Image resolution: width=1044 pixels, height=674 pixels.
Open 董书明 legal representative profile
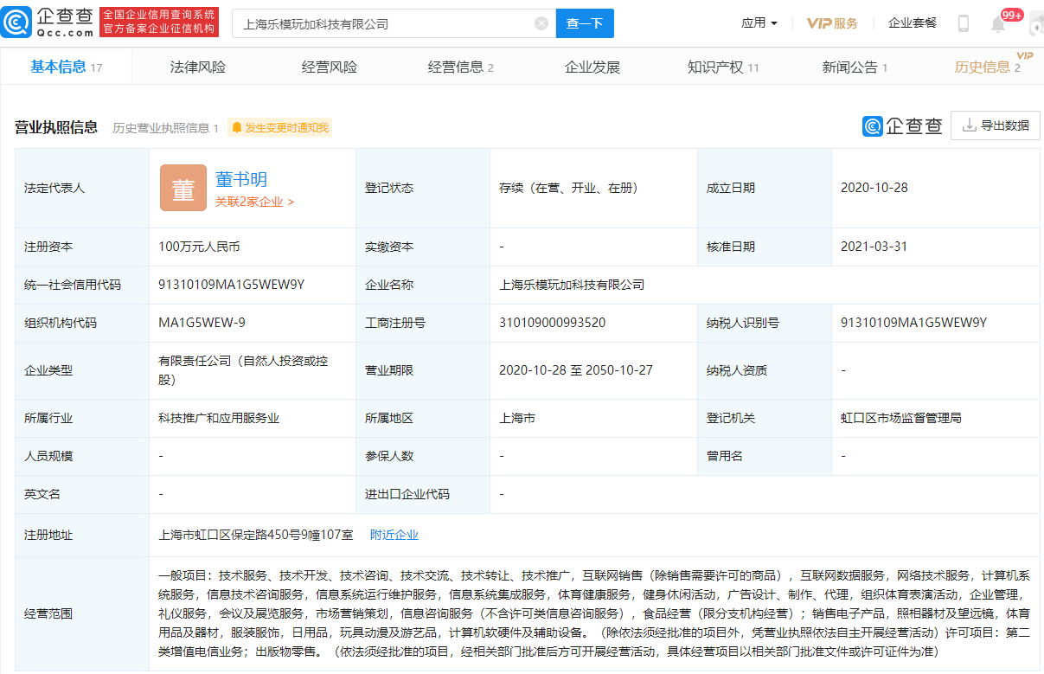241,179
